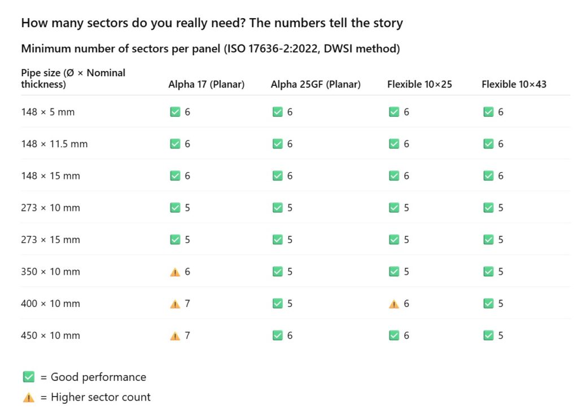Click the Flexible 10×43 column header
The width and height of the screenshot is (578, 418).
(x=514, y=85)
